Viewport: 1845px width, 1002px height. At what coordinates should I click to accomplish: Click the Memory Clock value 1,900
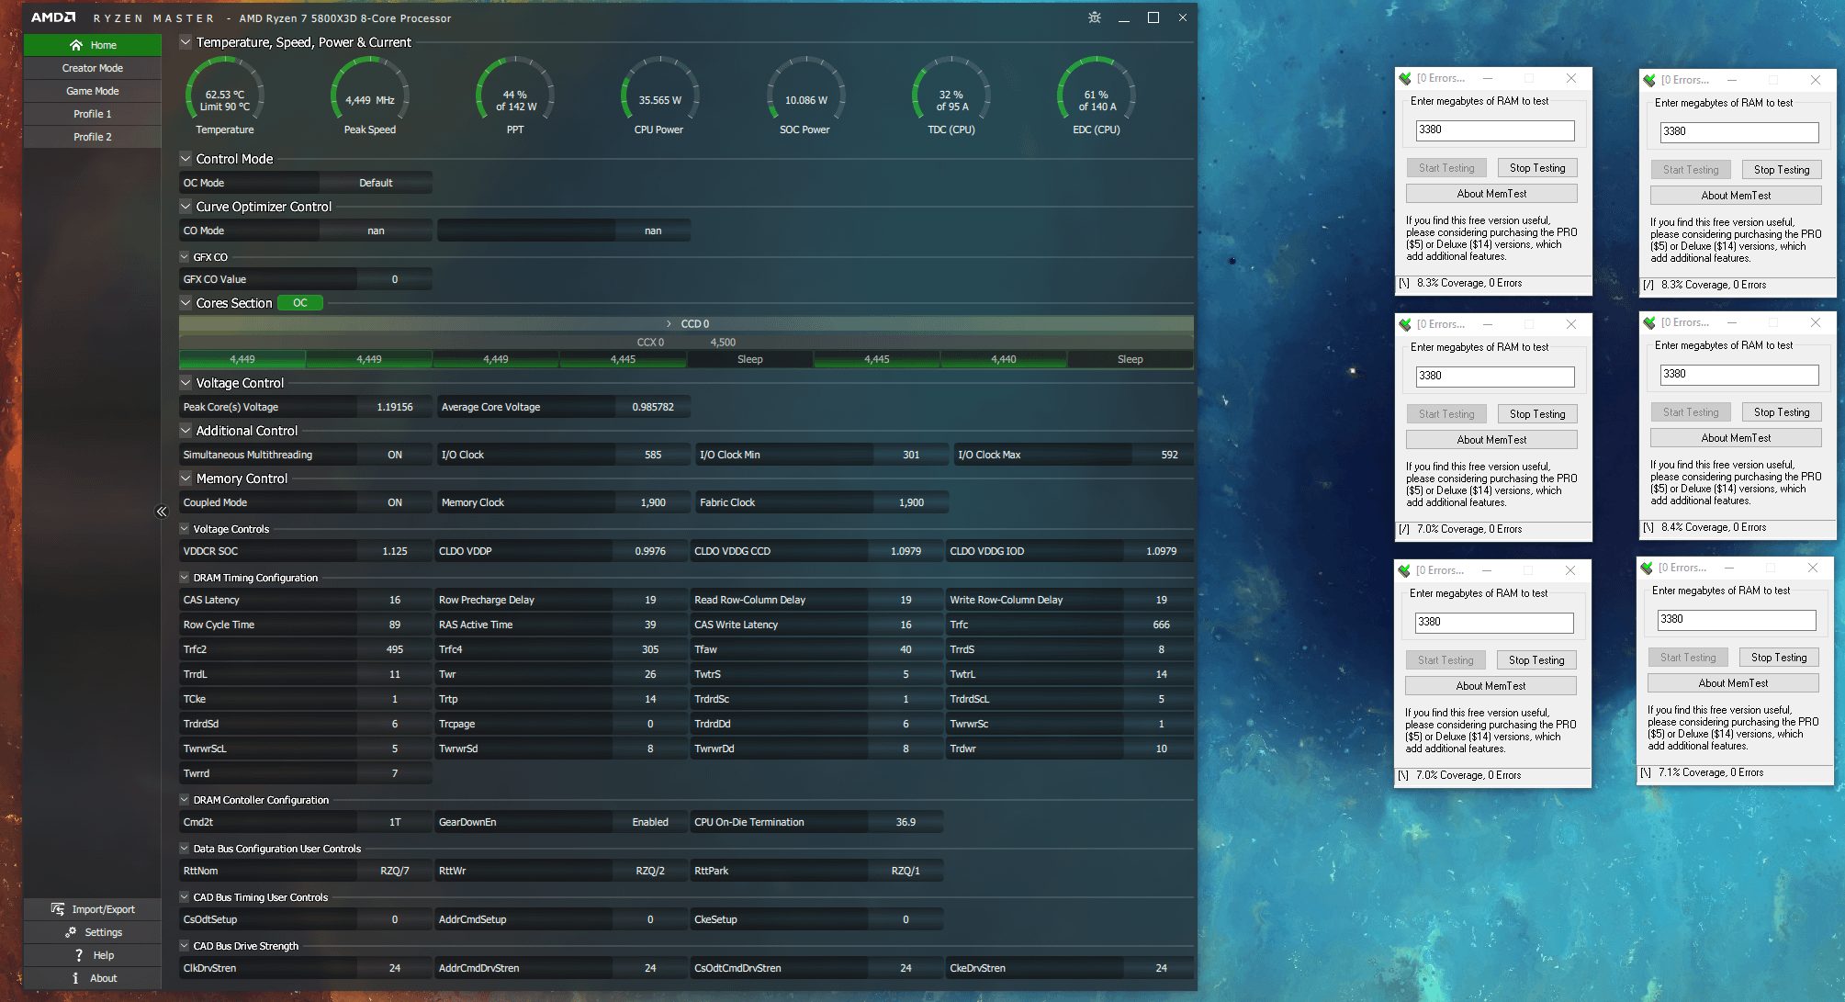(x=653, y=502)
